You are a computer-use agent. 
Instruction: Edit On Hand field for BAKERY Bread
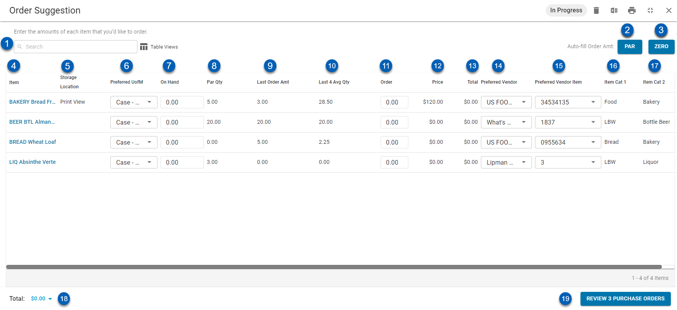point(182,102)
